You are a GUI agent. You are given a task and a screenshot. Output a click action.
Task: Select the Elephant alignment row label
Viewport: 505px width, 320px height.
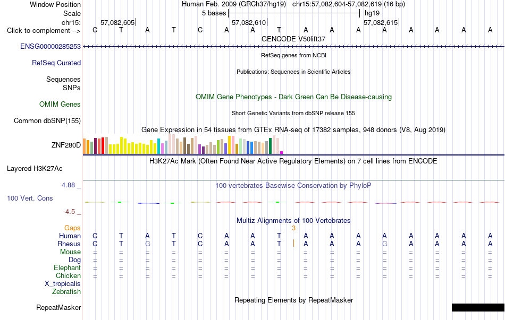pyautogui.click(x=68, y=268)
